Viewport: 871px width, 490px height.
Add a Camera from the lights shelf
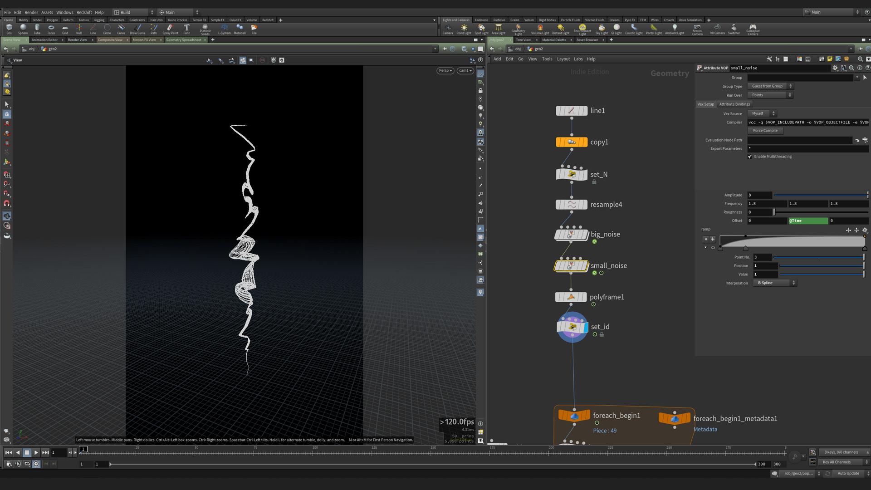[x=448, y=29]
